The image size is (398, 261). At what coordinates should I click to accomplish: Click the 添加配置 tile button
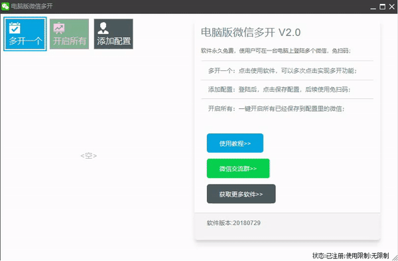click(x=113, y=34)
